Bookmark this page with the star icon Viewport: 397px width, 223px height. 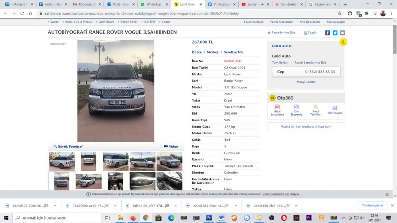tap(339, 13)
